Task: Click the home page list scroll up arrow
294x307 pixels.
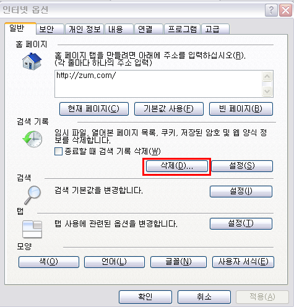Action: pos(267,77)
